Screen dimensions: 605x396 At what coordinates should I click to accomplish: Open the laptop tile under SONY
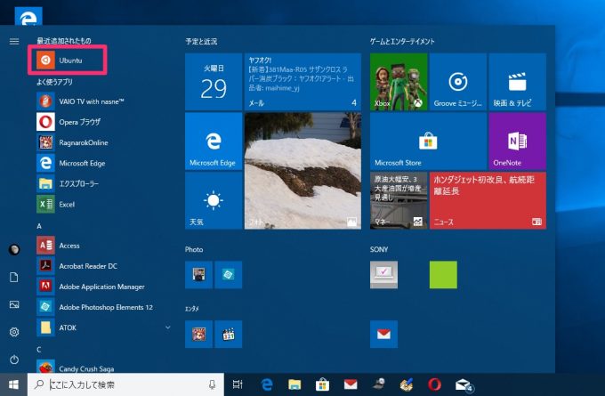coord(383,275)
